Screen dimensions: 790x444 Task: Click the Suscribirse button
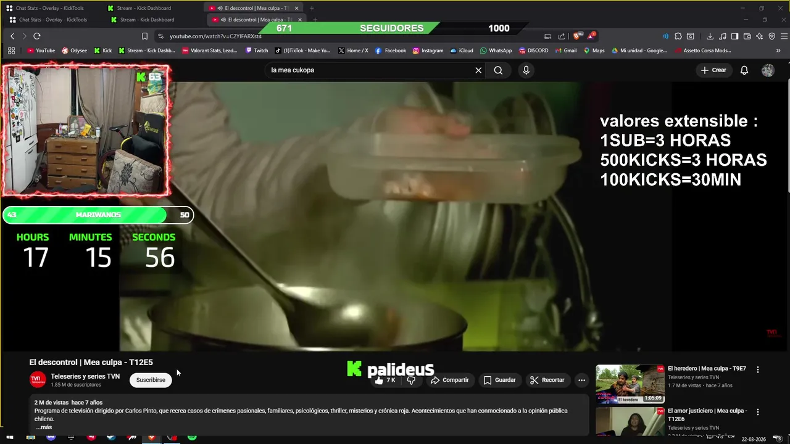click(151, 380)
